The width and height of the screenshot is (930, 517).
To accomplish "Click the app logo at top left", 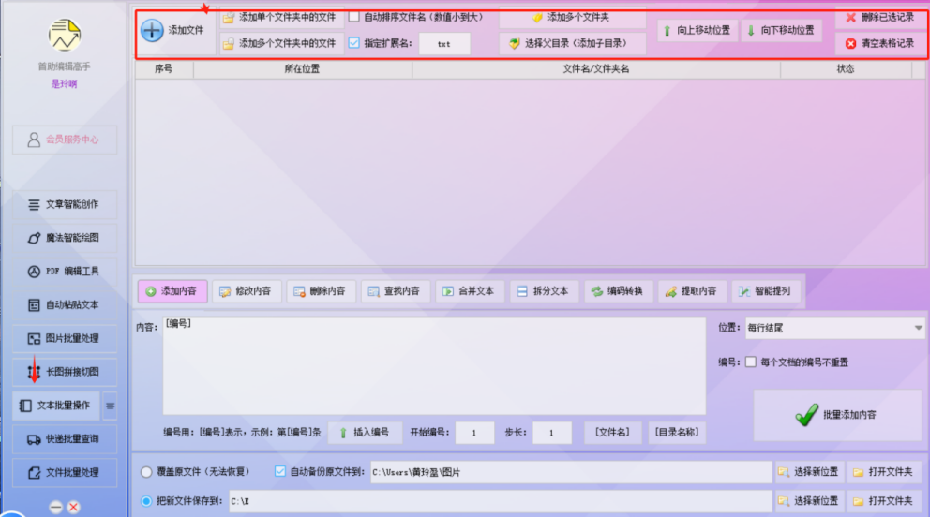I will point(65,35).
